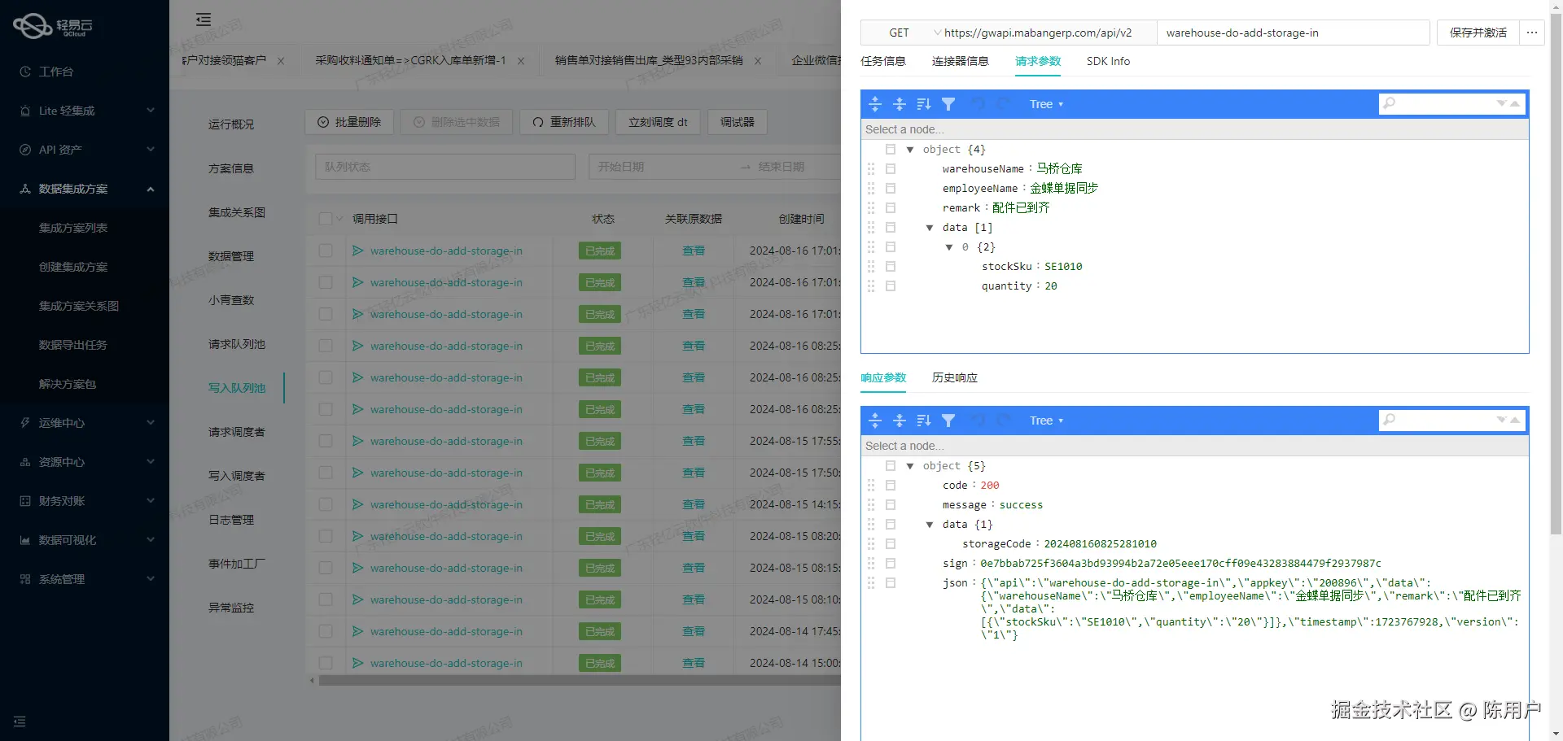Click the filter icon in the 请求参数 editor
1563x741 pixels.
point(948,104)
